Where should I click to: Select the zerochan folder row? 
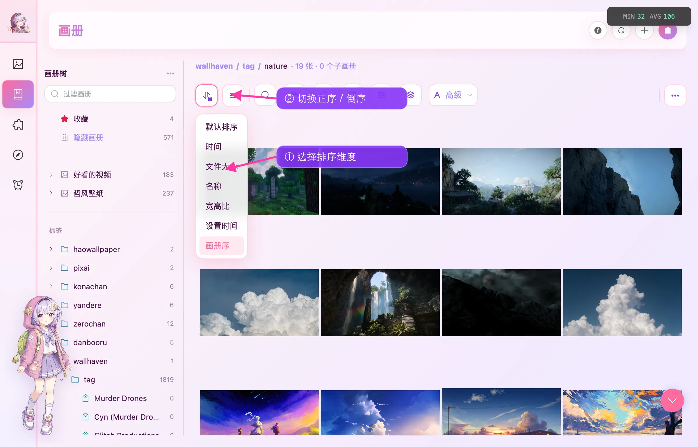111,324
